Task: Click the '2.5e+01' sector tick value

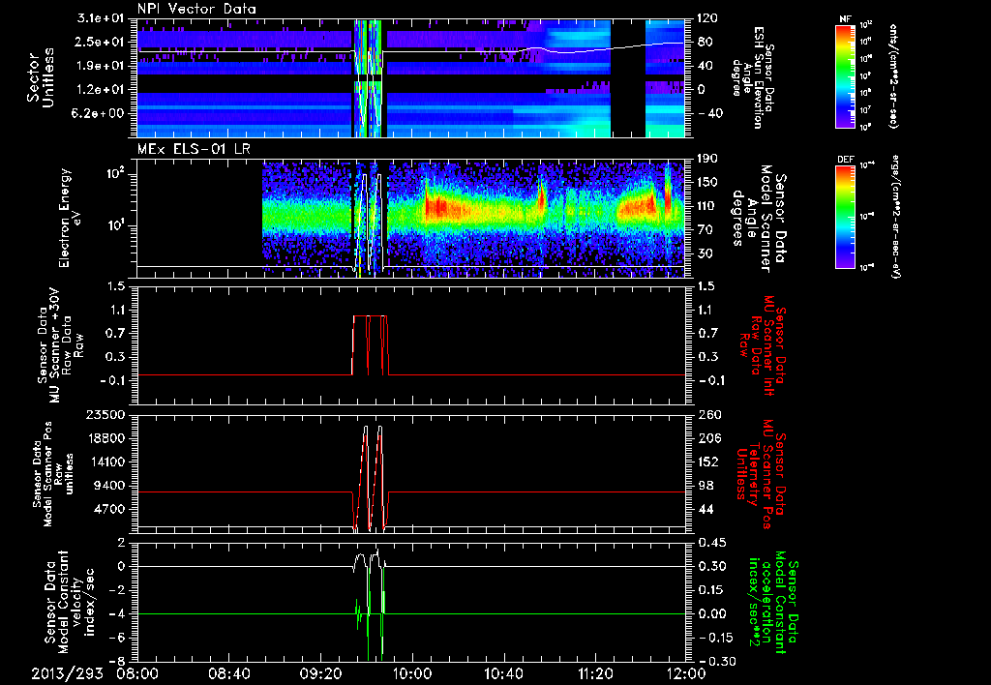Action: 102,42
